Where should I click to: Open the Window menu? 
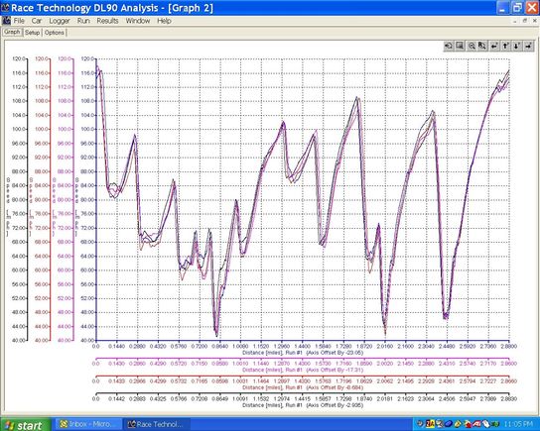coord(138,21)
